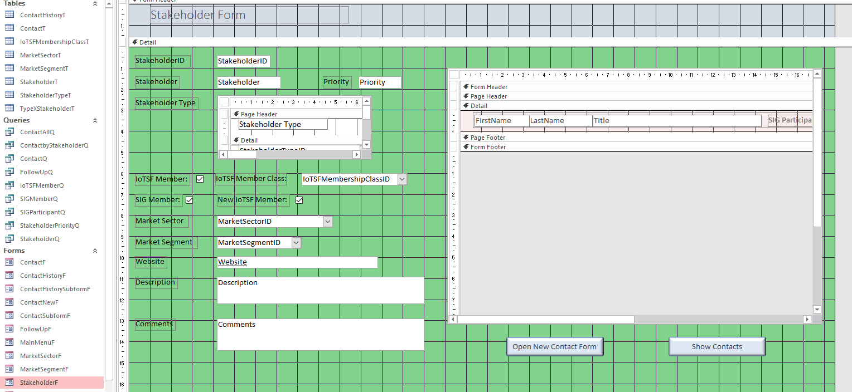Click Stakeholder Type subform scroll down arrow
Viewport: 852px width, 392px height.
click(366, 144)
